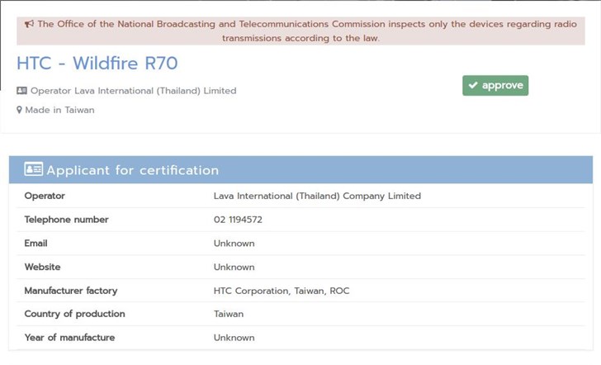Select Unknown value in Email row
The image size is (601, 365).
point(234,244)
